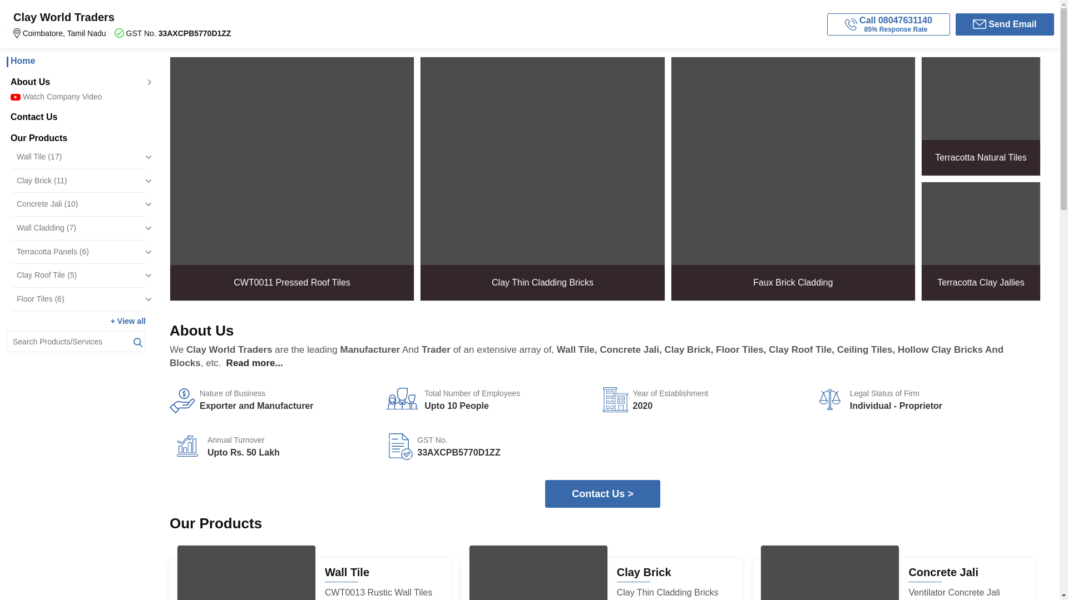Image resolution: width=1068 pixels, height=600 pixels.
Task: Open Ventilator Concrete Jali link
Action: click(954, 593)
